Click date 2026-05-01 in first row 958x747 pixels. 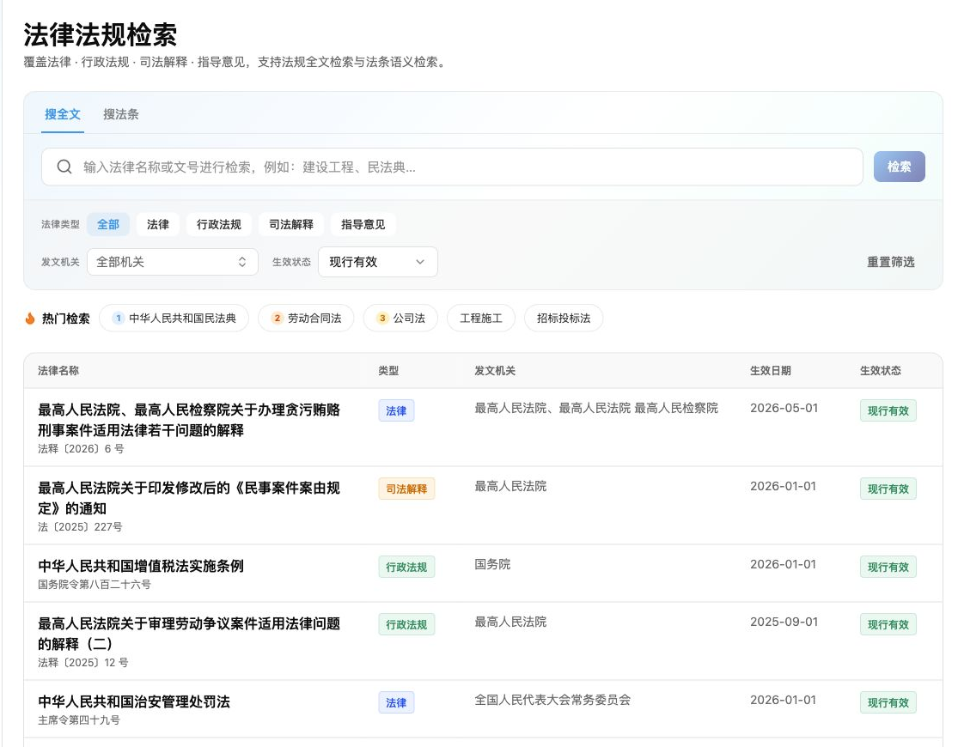tap(784, 408)
